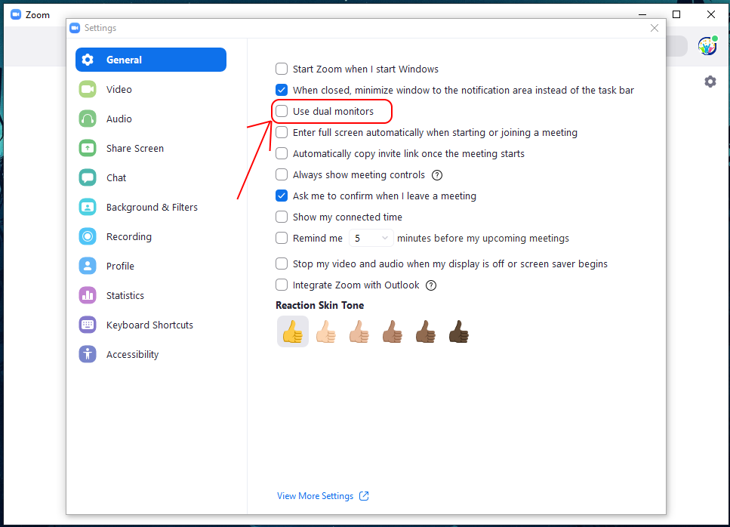730x527 pixels.
Task: Check Integrate Zoom with Outlook
Action: tap(282, 285)
